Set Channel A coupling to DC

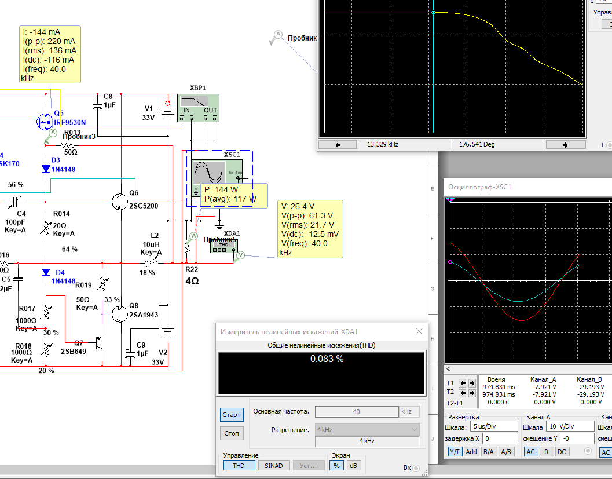tap(562, 452)
